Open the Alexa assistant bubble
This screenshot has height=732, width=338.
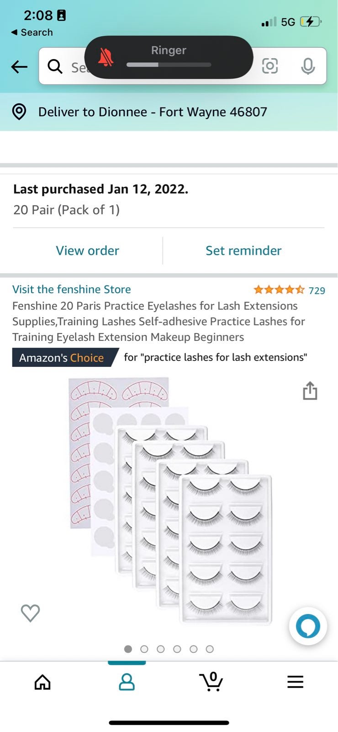(x=308, y=626)
